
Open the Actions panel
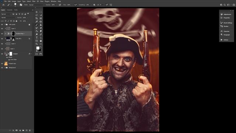(x=224, y=40)
